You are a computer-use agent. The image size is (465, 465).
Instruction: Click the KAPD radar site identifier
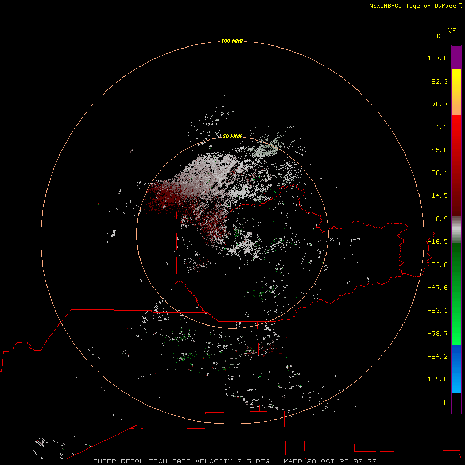click(x=293, y=461)
